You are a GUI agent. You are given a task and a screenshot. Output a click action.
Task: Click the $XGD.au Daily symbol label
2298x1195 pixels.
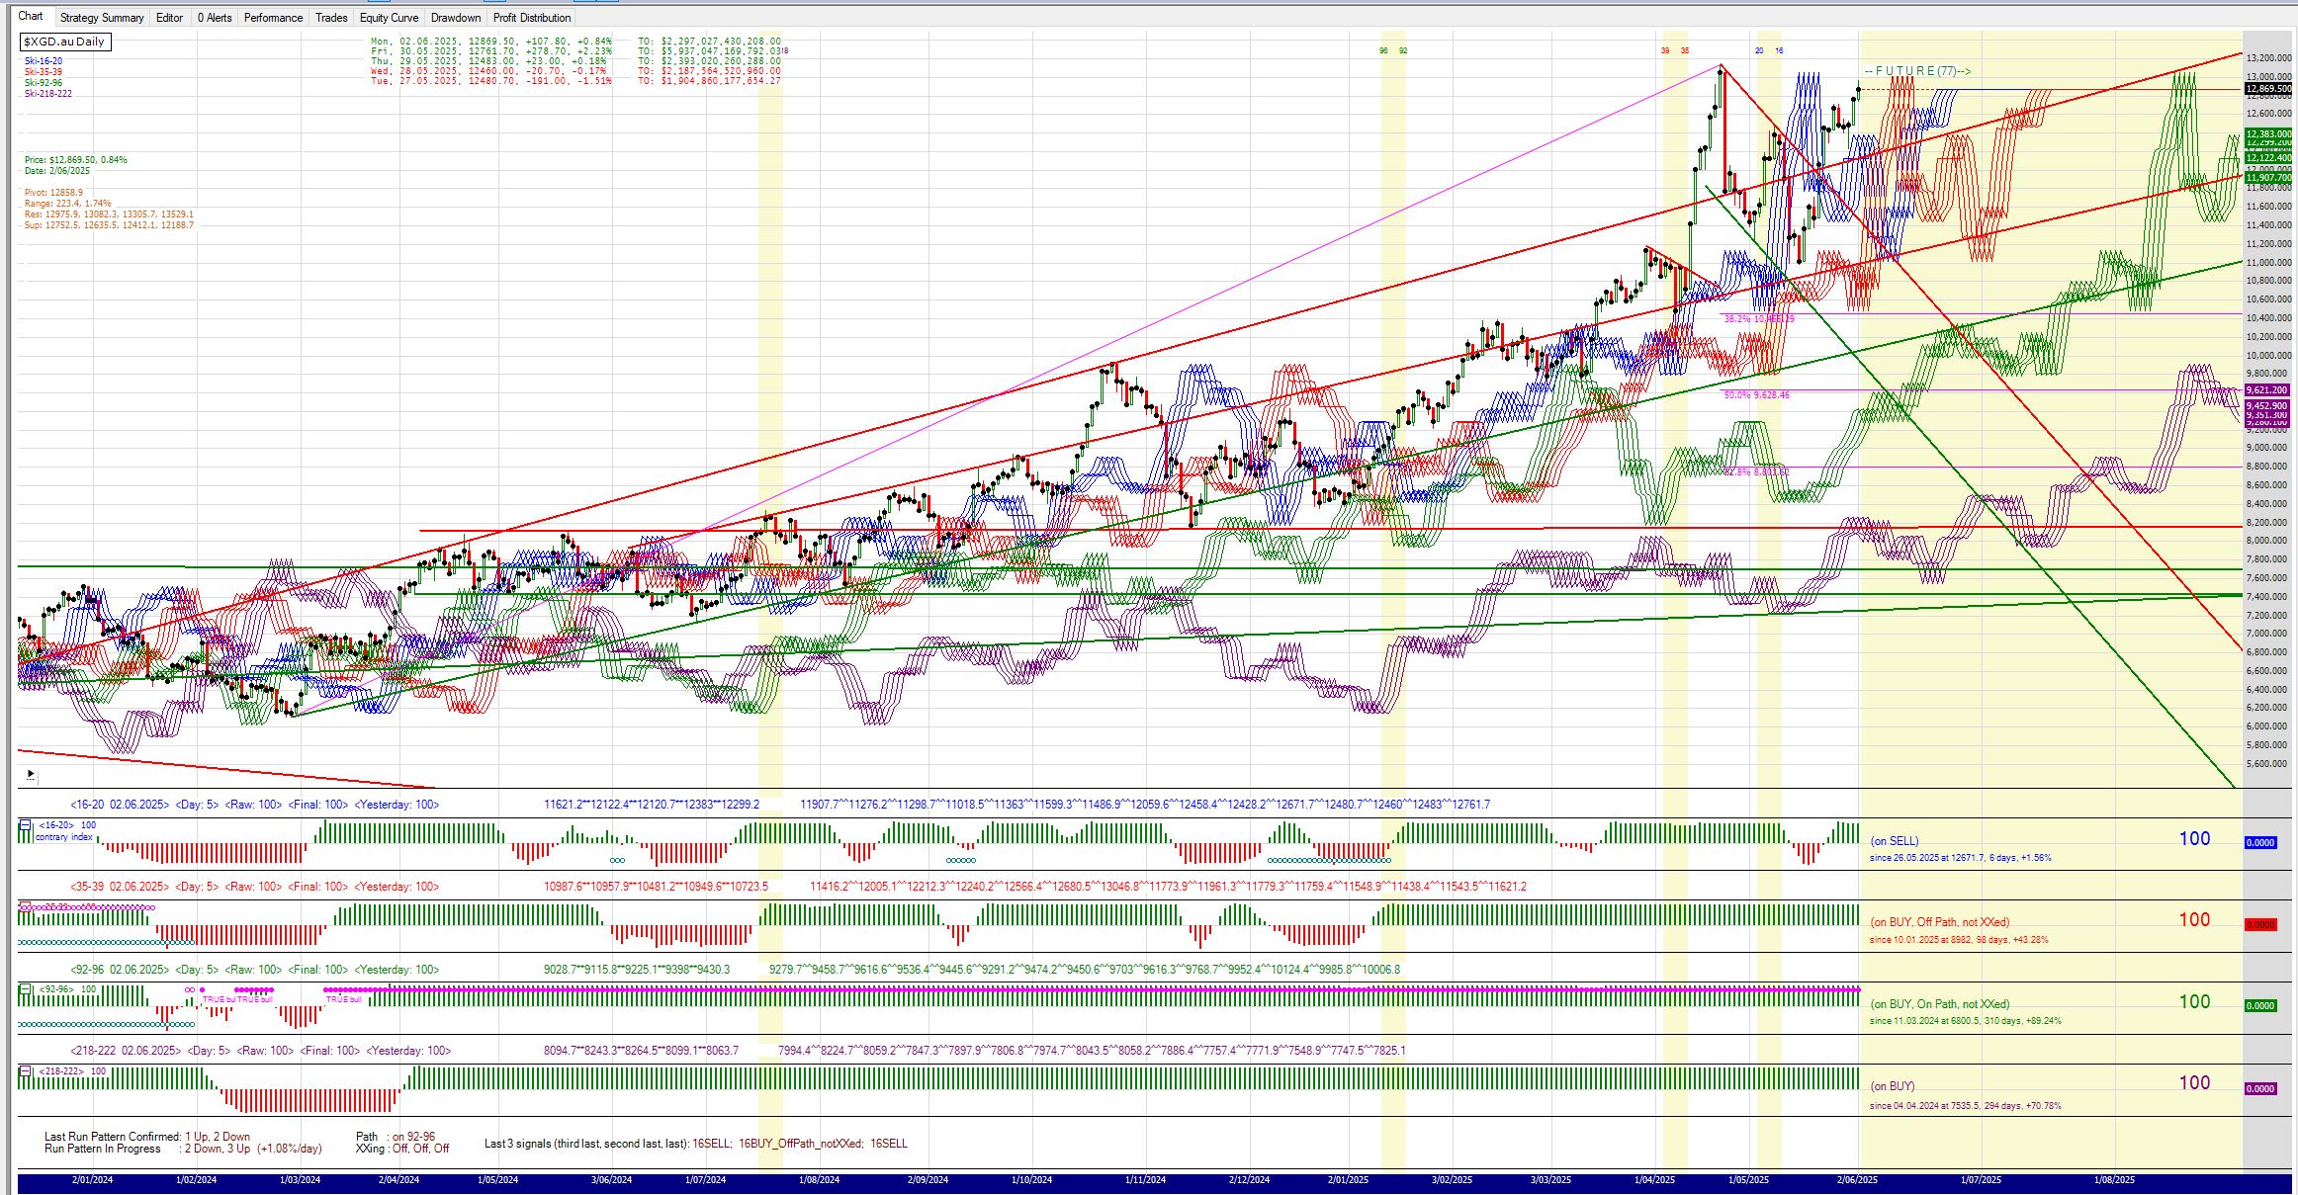(64, 42)
